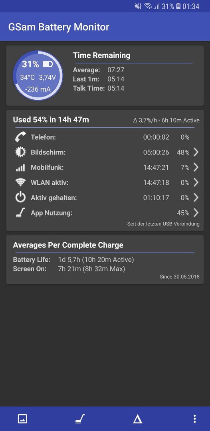Tap the battery icon in status bar
210x431 pixels.
(x=178, y=6)
